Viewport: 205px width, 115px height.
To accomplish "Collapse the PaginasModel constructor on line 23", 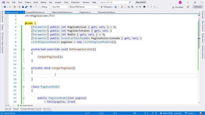I will pos(24,98).
